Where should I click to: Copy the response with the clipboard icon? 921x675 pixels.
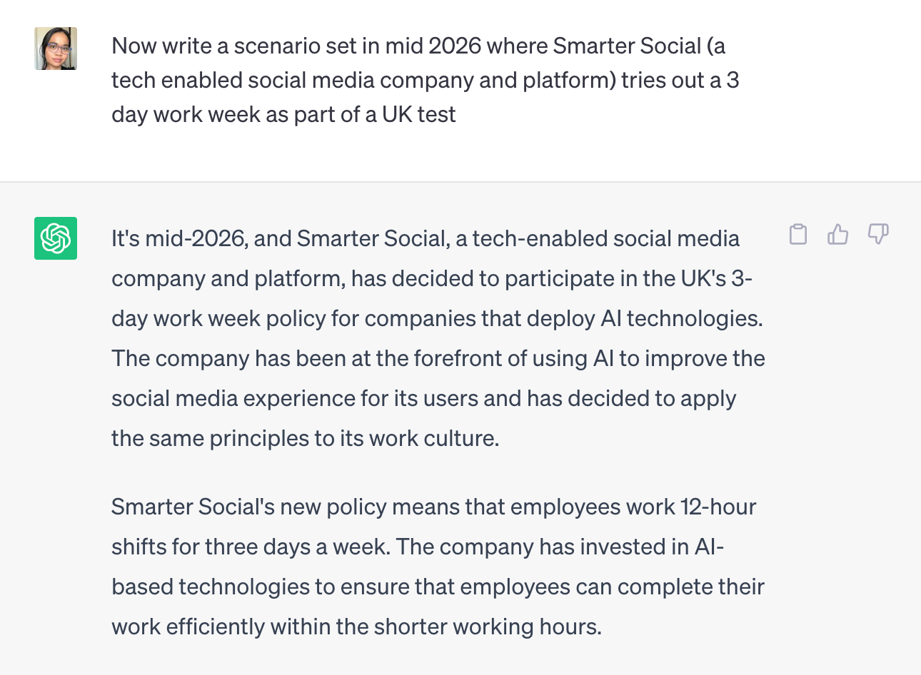tap(798, 234)
